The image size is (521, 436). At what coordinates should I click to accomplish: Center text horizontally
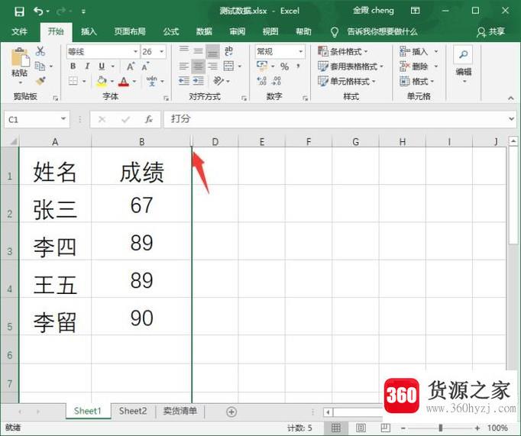pyautogui.click(x=199, y=66)
